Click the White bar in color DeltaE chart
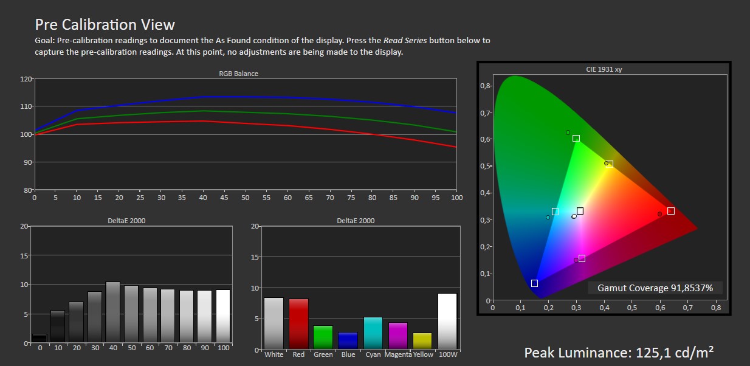This screenshot has width=750, height=366. (x=274, y=323)
